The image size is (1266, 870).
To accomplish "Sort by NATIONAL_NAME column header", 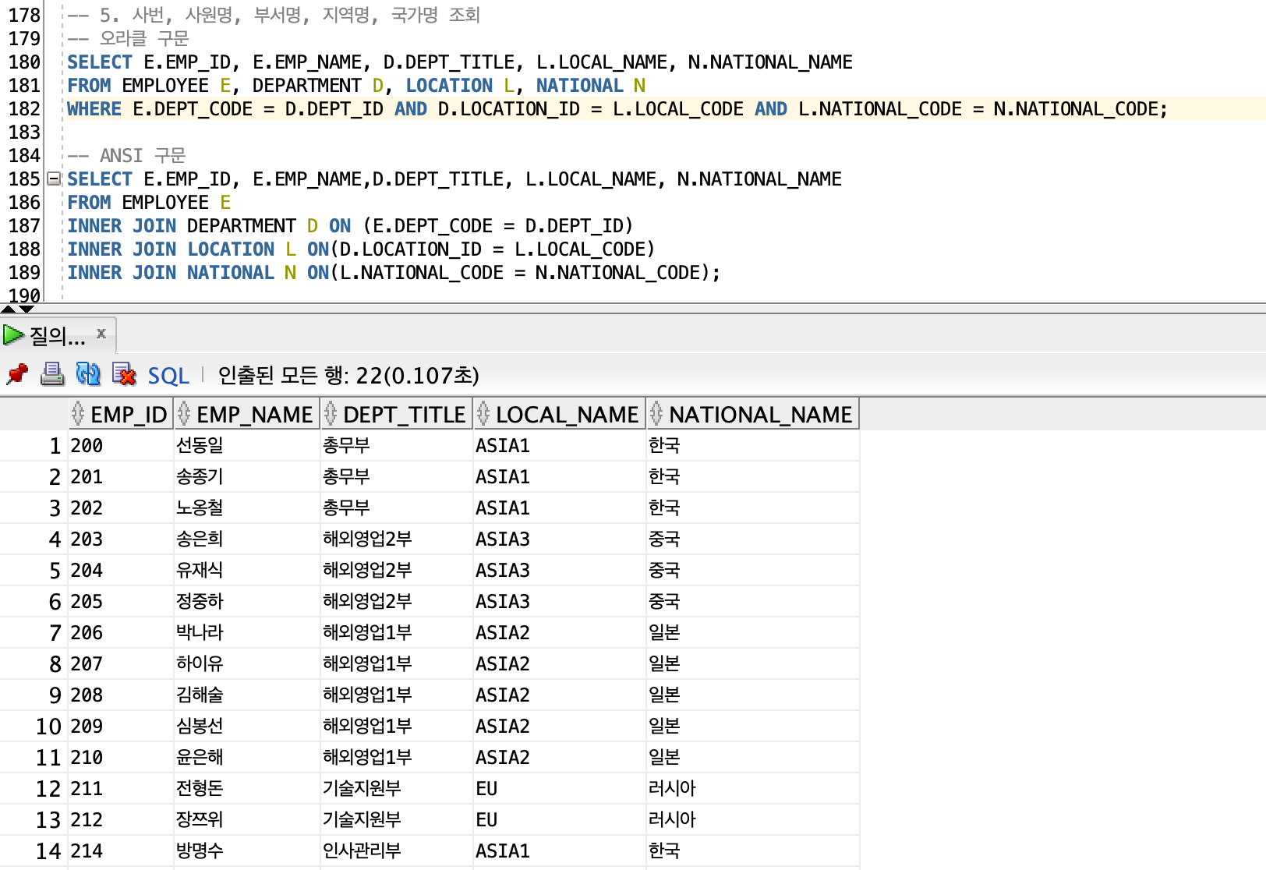I will tap(752, 414).
